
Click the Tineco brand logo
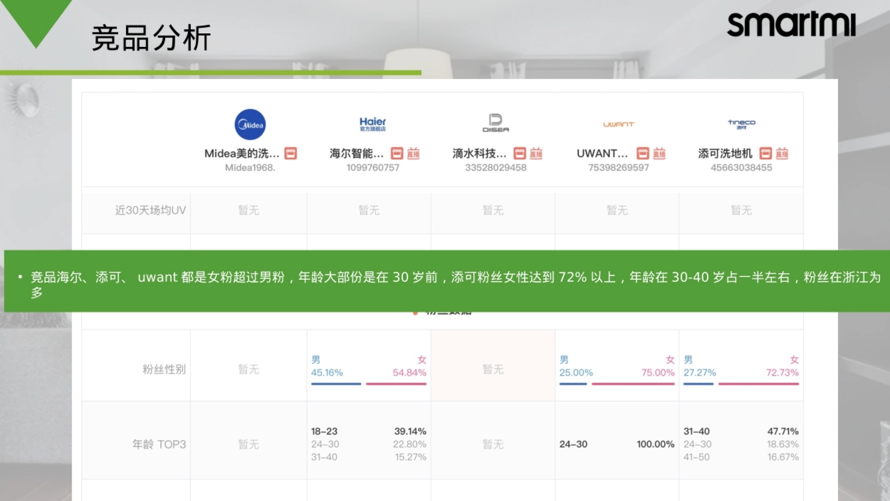pos(741,124)
